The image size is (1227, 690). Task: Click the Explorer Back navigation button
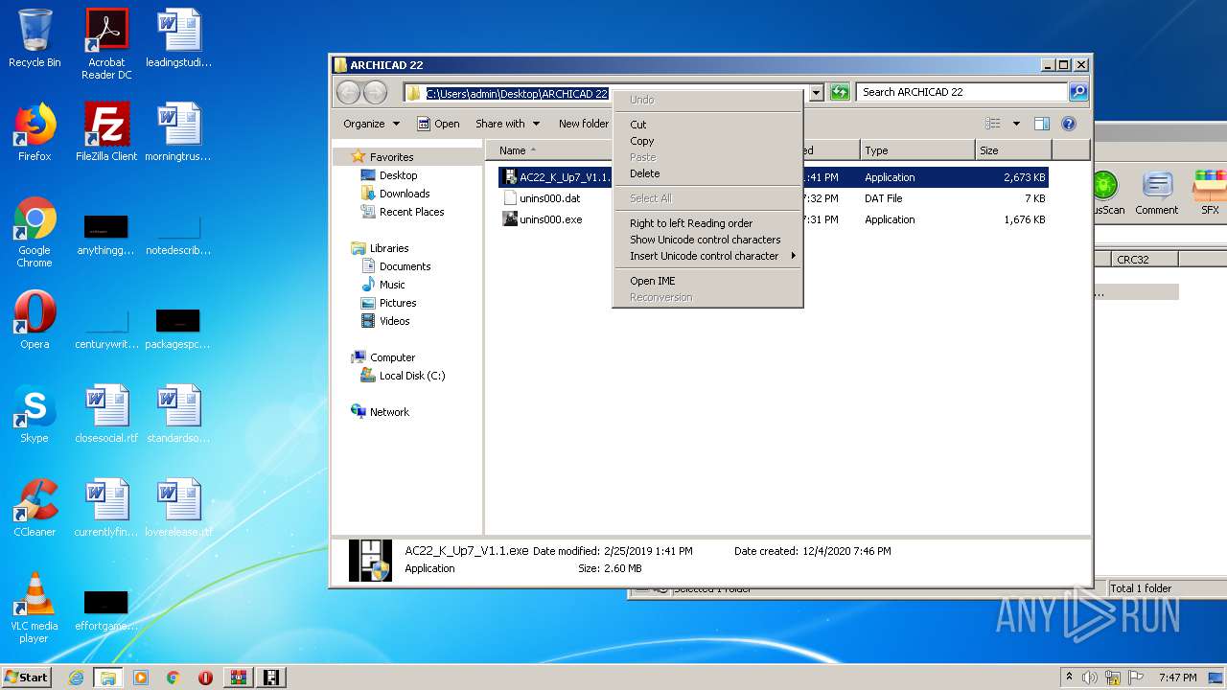point(348,92)
